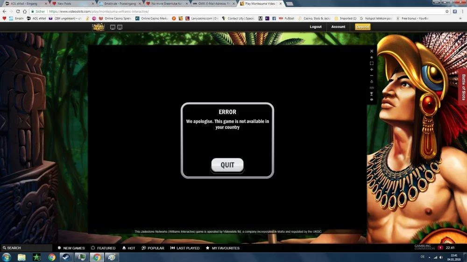Select the first monitor view icon in header
Screen dimensions: 467x262
click(113, 27)
